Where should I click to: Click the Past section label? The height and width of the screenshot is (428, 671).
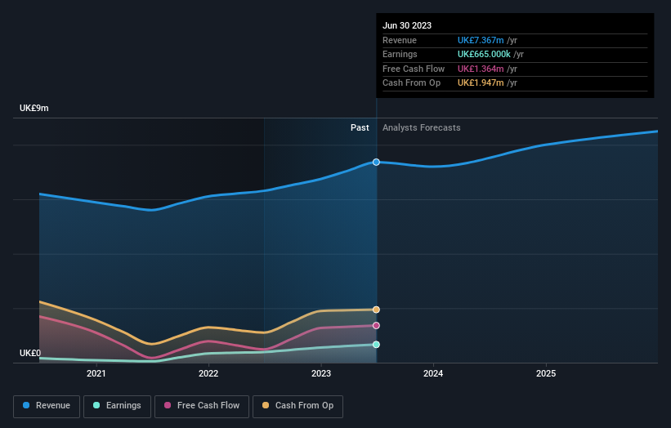[x=360, y=128]
